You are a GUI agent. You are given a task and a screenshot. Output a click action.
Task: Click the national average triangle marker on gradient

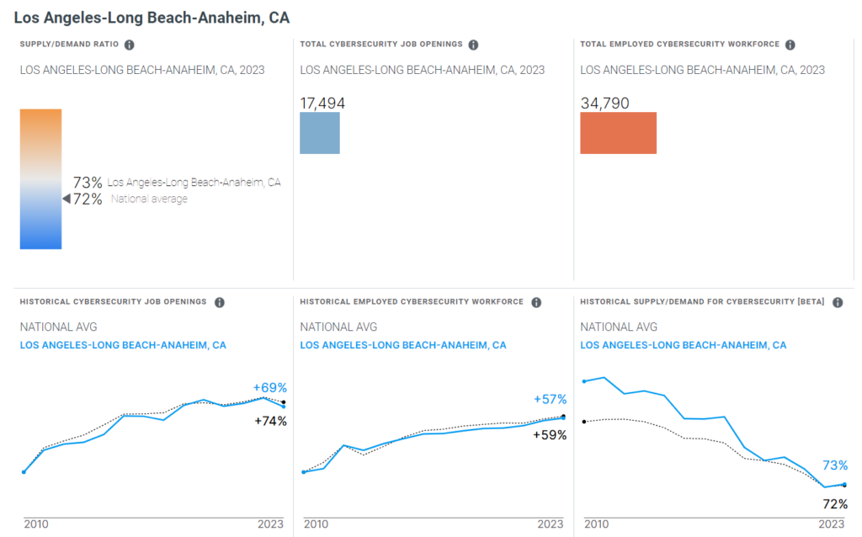coord(66,199)
